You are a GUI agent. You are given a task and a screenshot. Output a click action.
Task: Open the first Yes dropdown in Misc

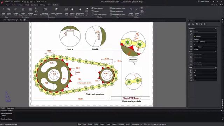(x=205, y=70)
